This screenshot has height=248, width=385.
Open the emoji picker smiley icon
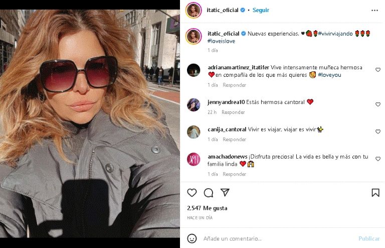click(192, 238)
